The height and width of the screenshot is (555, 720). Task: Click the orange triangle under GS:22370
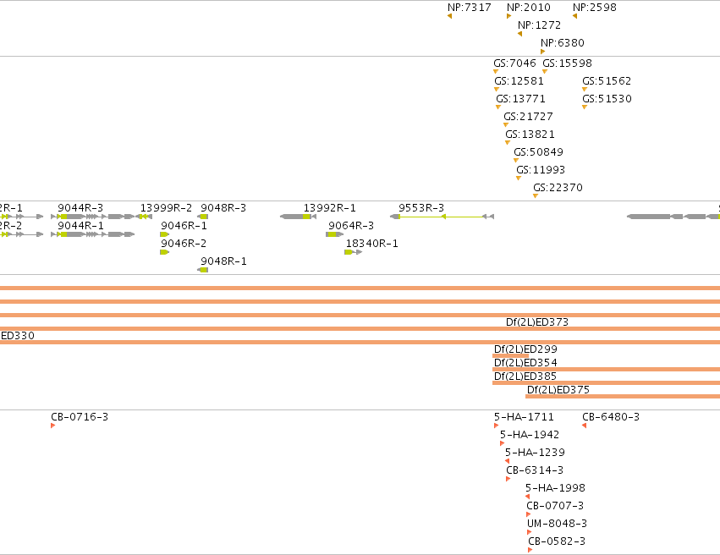[536, 196]
